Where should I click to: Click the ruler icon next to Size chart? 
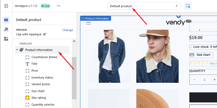tap(192, 55)
